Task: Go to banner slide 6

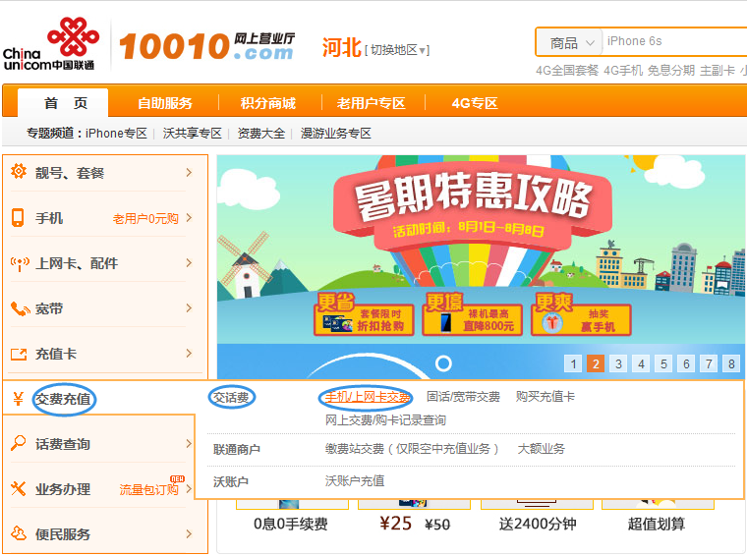Action: [x=686, y=363]
